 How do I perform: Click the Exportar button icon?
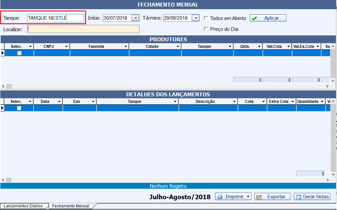(x=259, y=197)
